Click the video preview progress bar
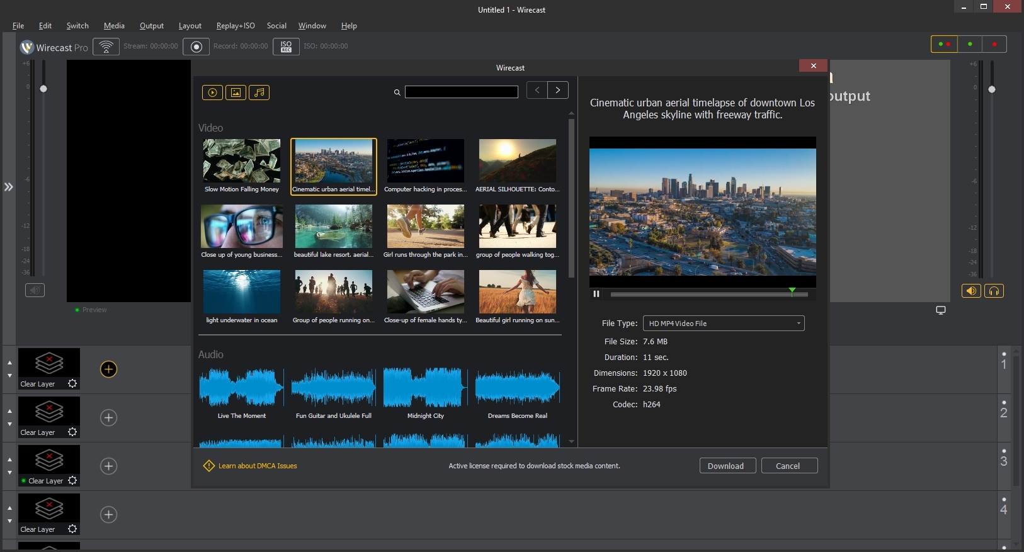The image size is (1024, 552). [709, 294]
